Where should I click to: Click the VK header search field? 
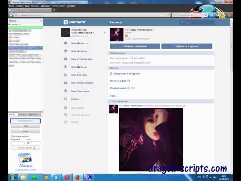(197, 22)
